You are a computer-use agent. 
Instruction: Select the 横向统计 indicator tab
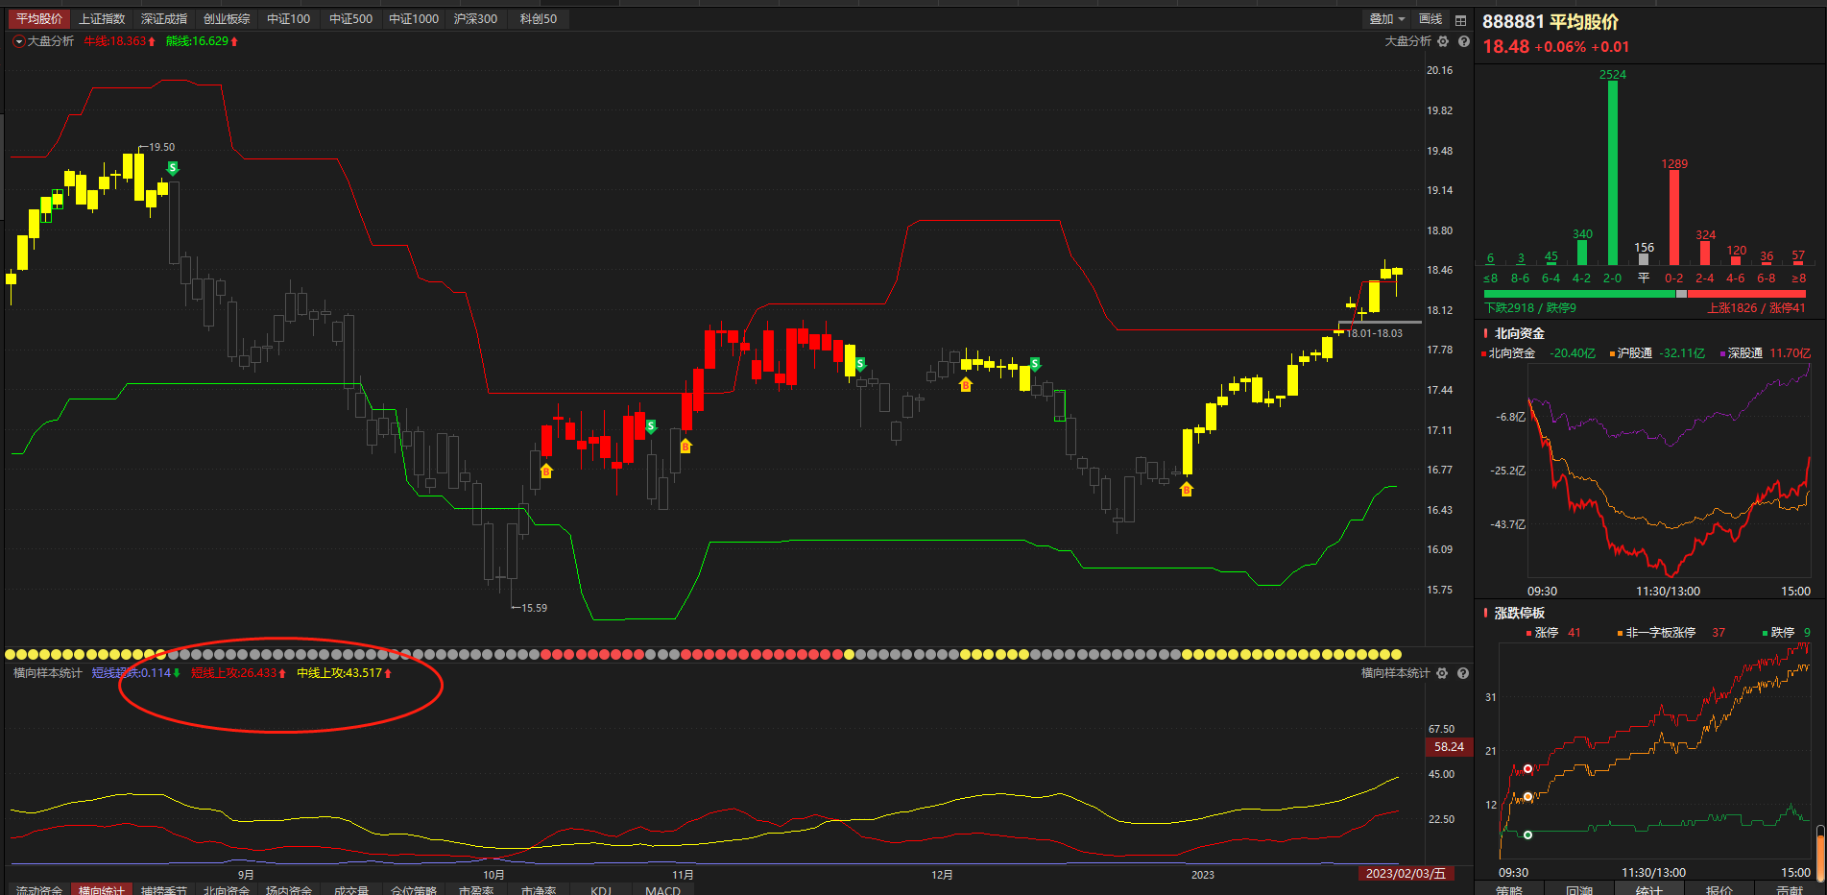[x=102, y=889]
